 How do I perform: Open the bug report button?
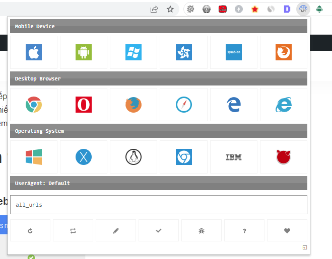pos(202,230)
